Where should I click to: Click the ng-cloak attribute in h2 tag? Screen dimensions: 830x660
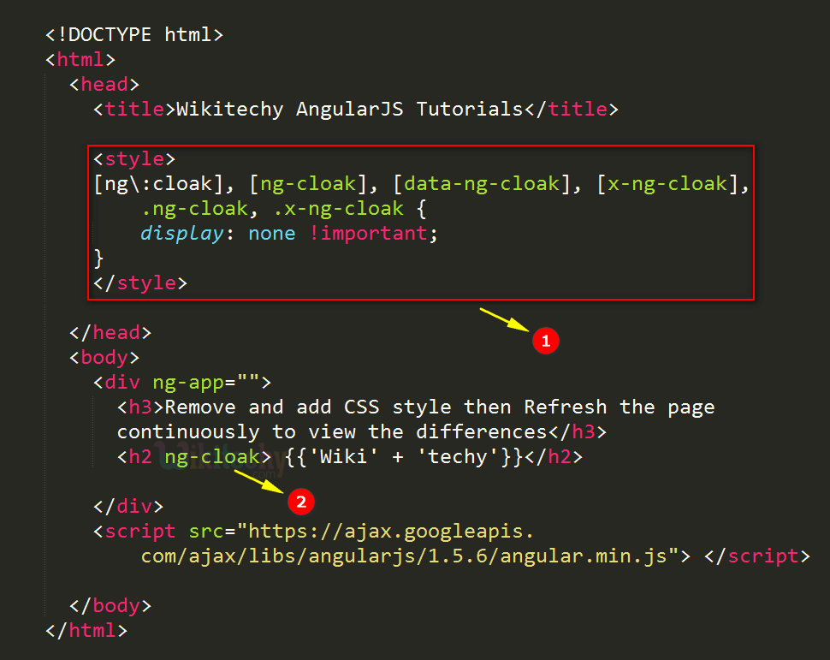211,457
